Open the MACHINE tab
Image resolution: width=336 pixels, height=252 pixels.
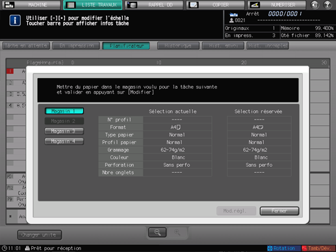[31, 5]
